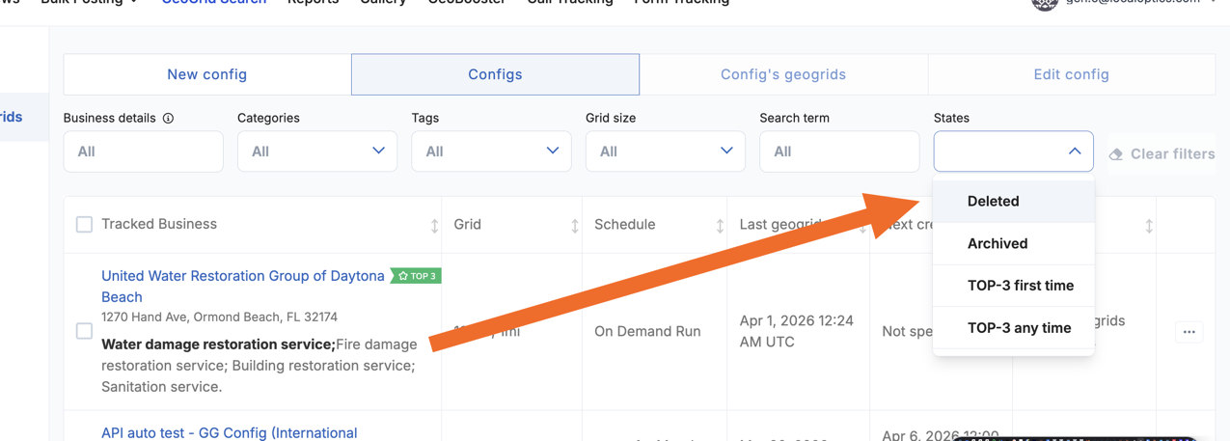Click the Business details info icon
The image size is (1230, 441).
168,119
